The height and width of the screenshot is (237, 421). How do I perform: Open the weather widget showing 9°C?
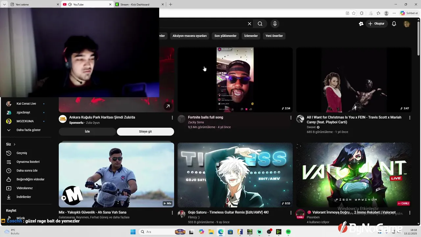pos(12,232)
